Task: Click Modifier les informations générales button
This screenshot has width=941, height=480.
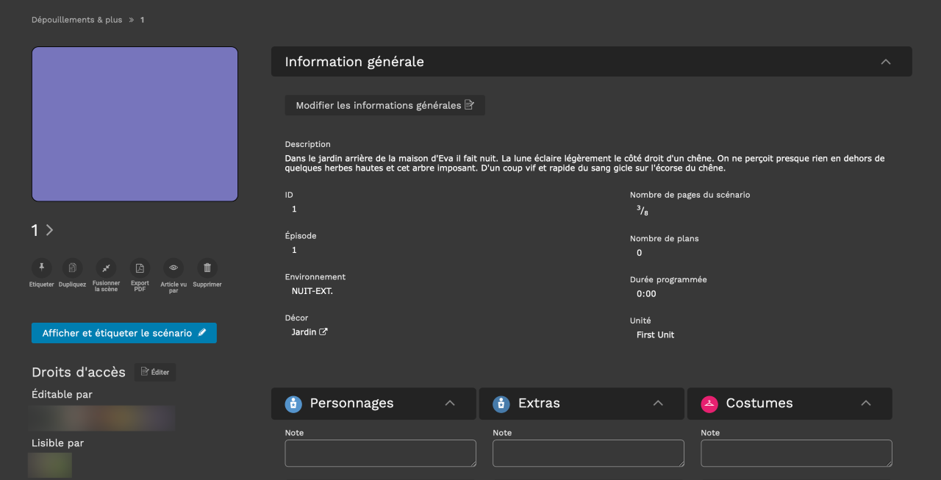Action: 384,105
